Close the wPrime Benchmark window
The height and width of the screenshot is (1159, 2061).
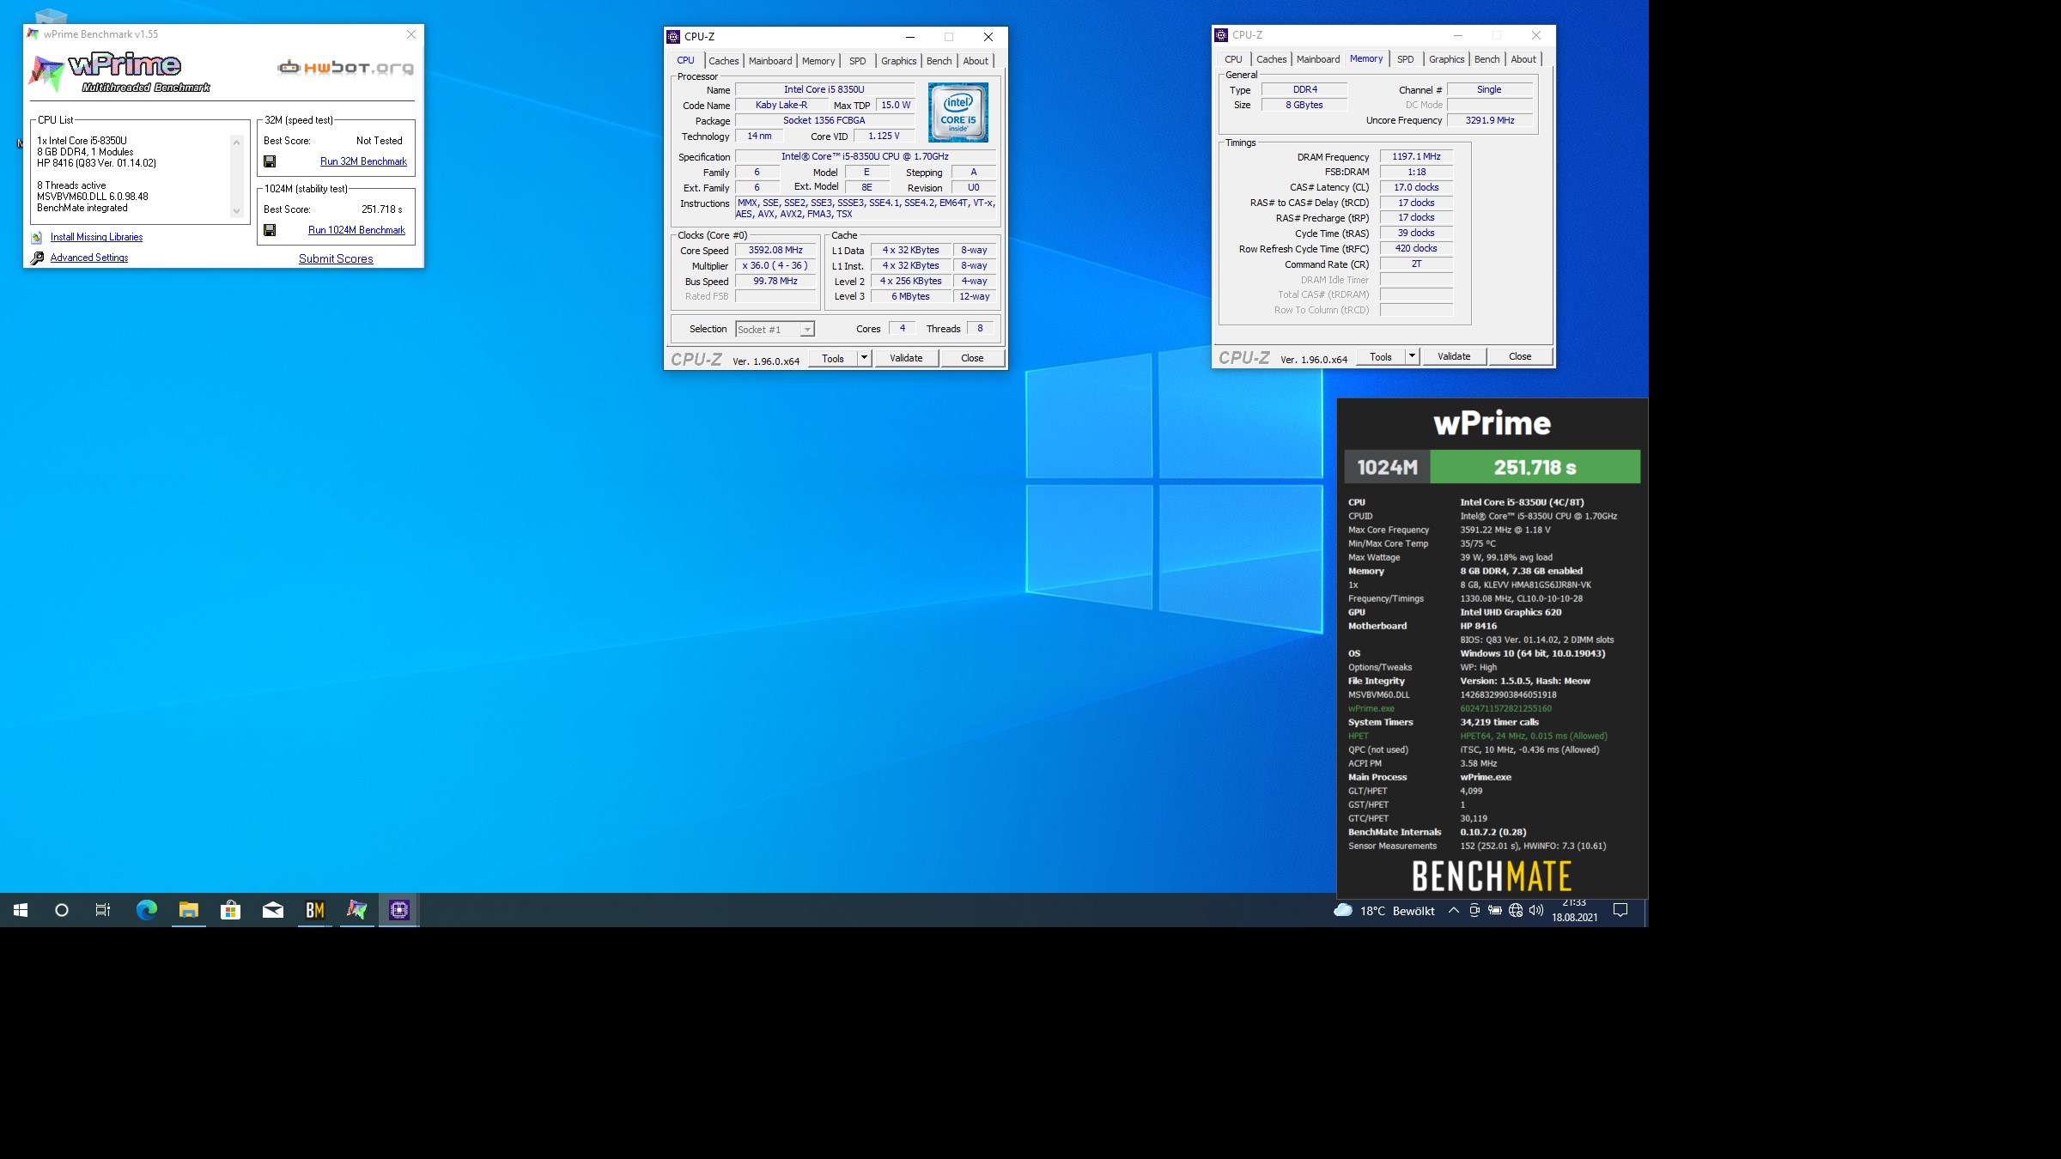[411, 34]
